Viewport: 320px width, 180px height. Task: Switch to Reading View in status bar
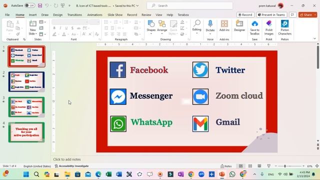(259, 166)
